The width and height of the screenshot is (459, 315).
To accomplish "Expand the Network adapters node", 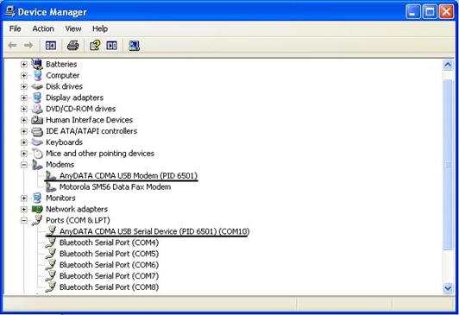I will (x=24, y=209).
